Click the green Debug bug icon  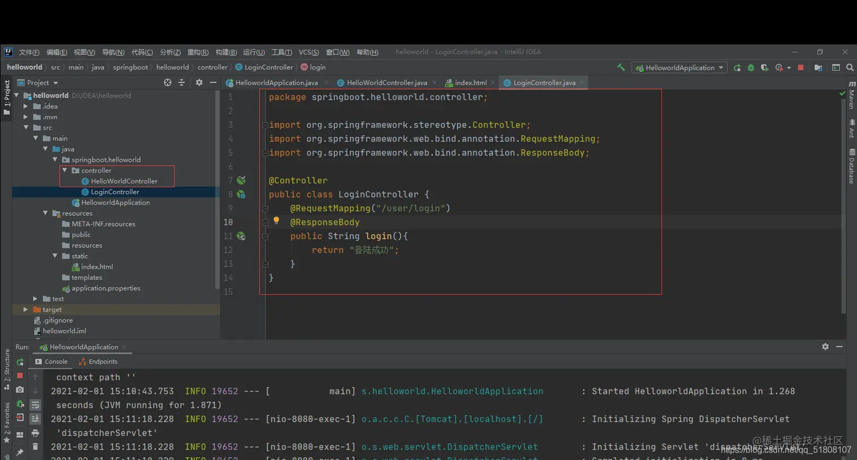(750, 67)
